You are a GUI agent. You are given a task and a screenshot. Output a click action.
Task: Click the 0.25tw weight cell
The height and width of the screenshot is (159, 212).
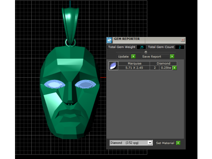coord(166,68)
